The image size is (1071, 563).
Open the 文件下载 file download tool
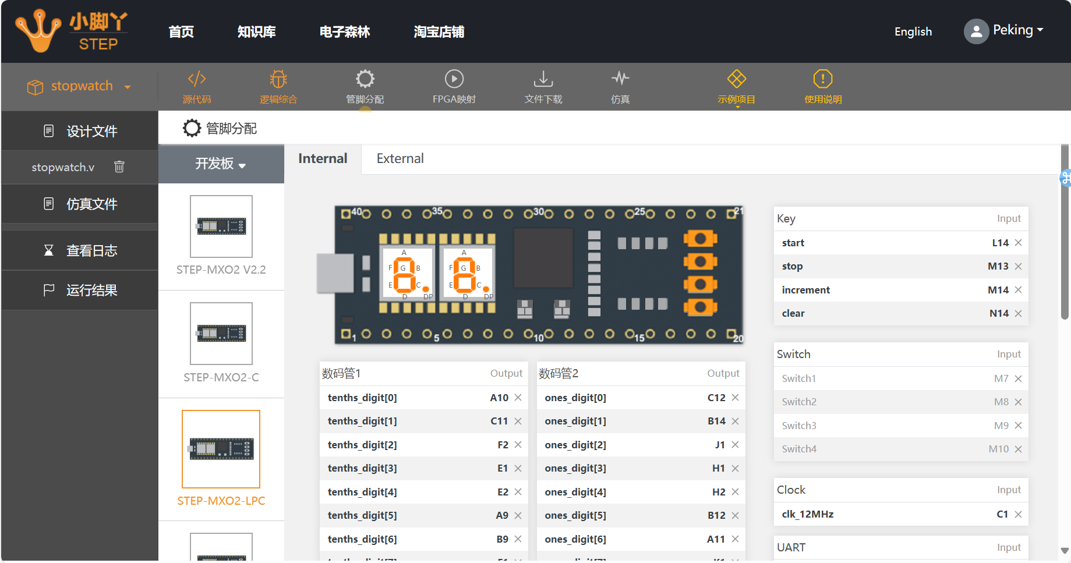543,87
